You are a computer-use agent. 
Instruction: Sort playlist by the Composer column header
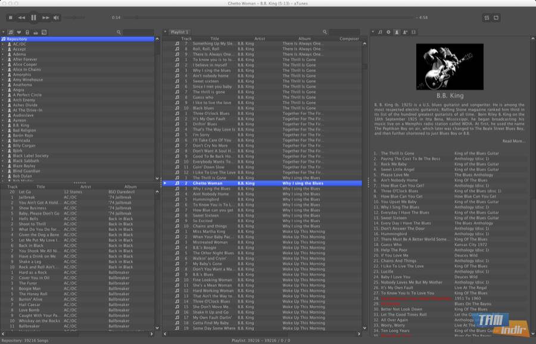coord(349,39)
